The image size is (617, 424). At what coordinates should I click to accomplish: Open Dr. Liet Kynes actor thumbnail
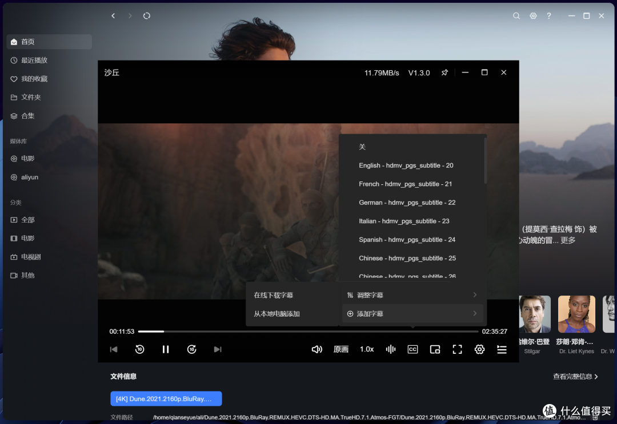(x=576, y=314)
